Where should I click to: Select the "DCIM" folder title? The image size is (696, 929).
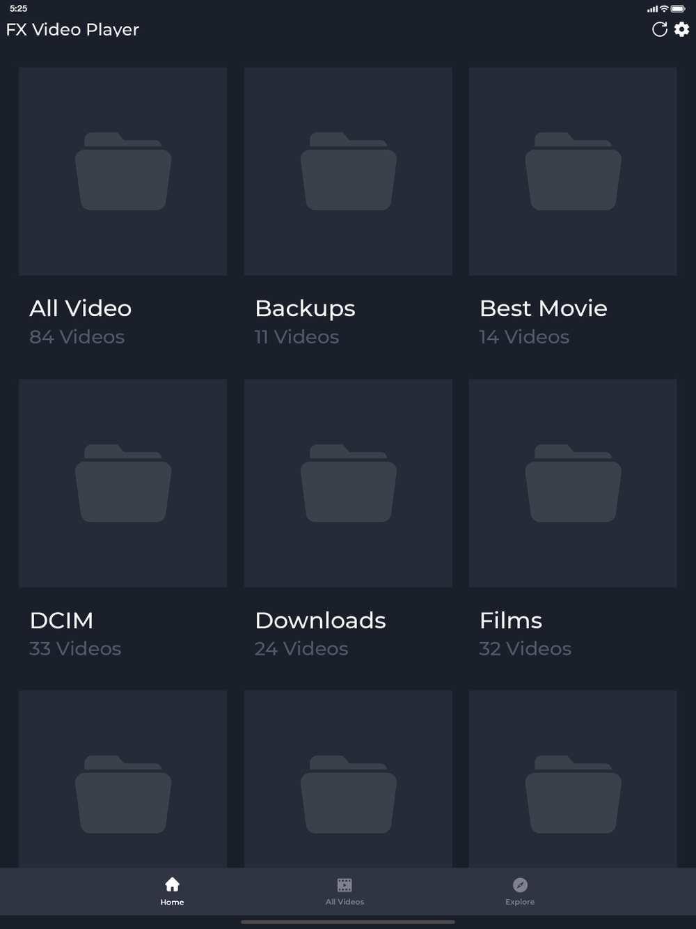pos(61,620)
